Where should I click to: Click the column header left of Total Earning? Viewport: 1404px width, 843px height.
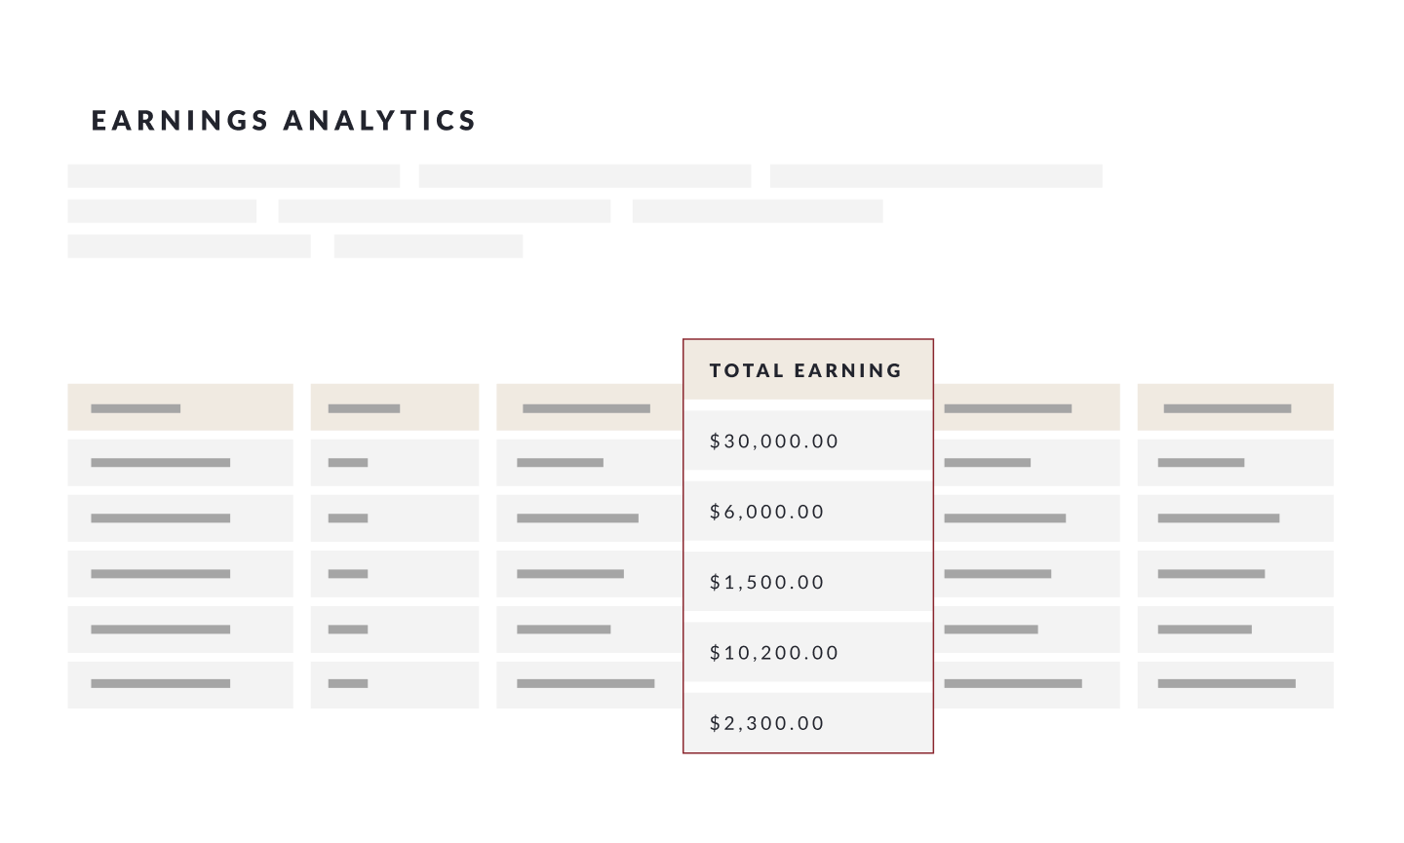588,407
